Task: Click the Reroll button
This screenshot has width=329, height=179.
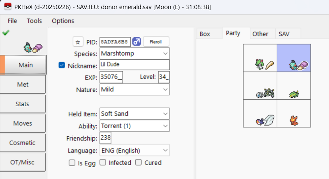Action: coord(156,42)
